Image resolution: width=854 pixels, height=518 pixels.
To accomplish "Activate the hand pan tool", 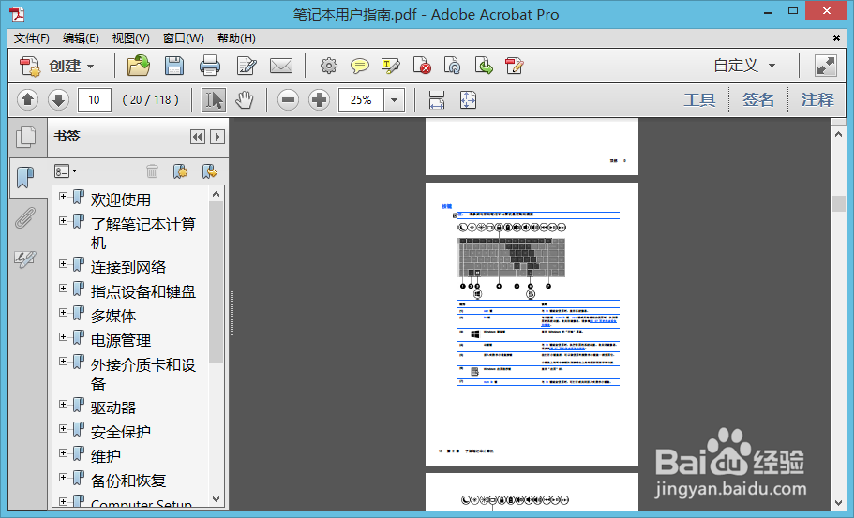I will 245,100.
